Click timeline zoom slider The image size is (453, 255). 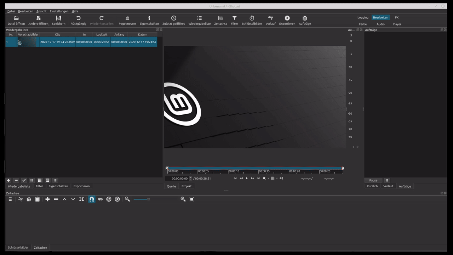[155, 199]
